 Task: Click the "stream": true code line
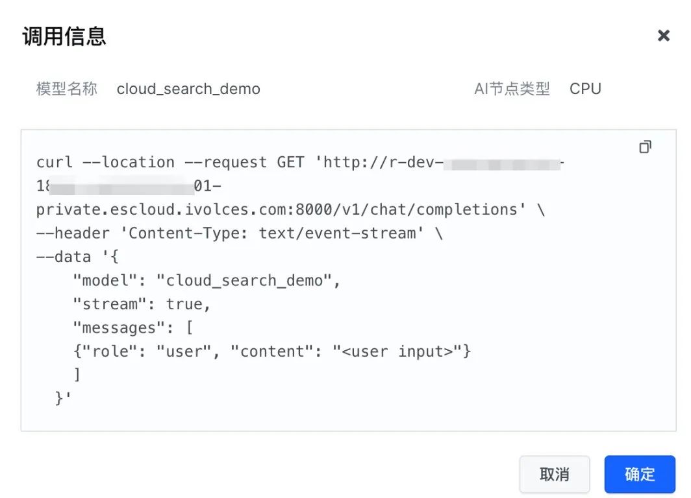coord(142,304)
